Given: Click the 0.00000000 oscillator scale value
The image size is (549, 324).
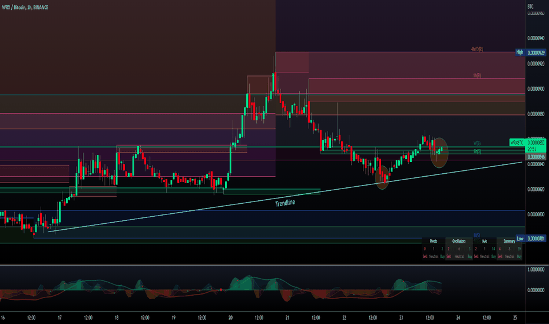Looking at the screenshot, I should pyautogui.click(x=536, y=290).
